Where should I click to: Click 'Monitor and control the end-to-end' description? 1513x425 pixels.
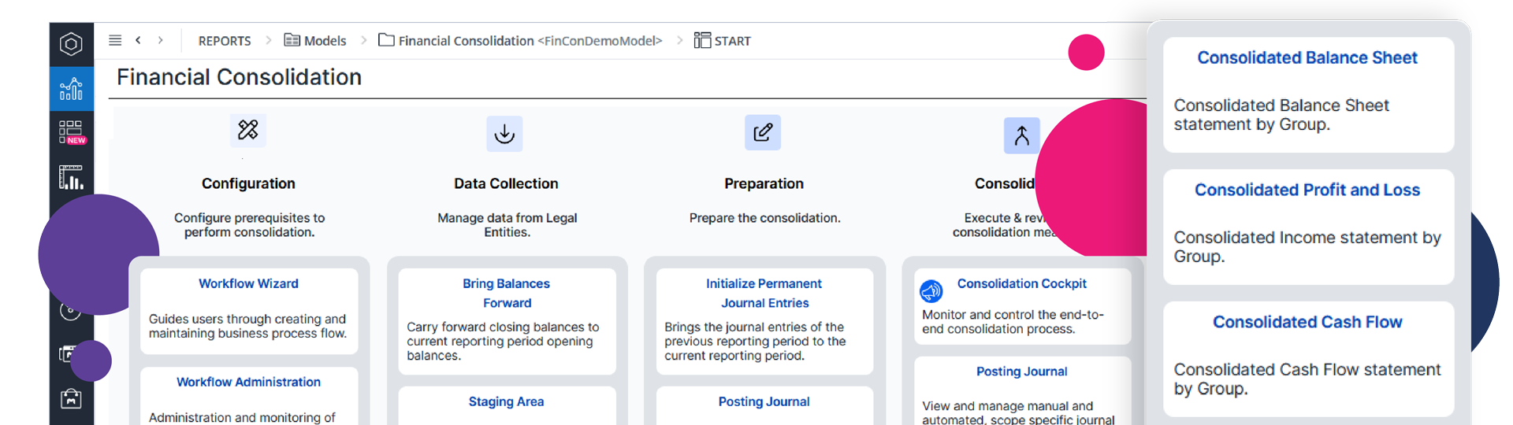[1013, 322]
